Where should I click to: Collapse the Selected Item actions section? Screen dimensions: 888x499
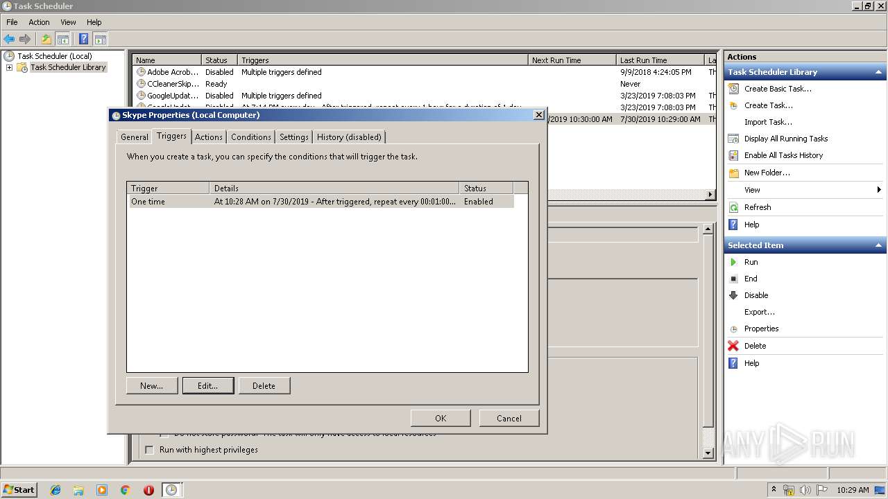coord(879,245)
